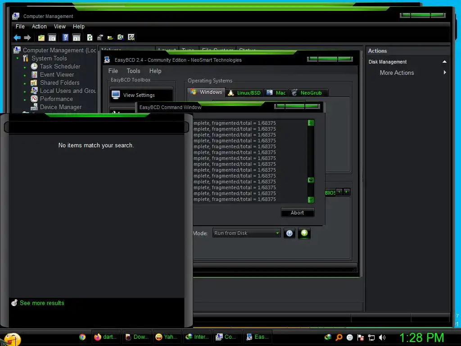Click the green plus add entry button
This screenshot has height=346, width=461.
pyautogui.click(x=304, y=233)
